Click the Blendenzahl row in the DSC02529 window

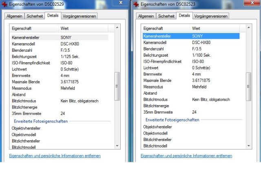click(60, 50)
